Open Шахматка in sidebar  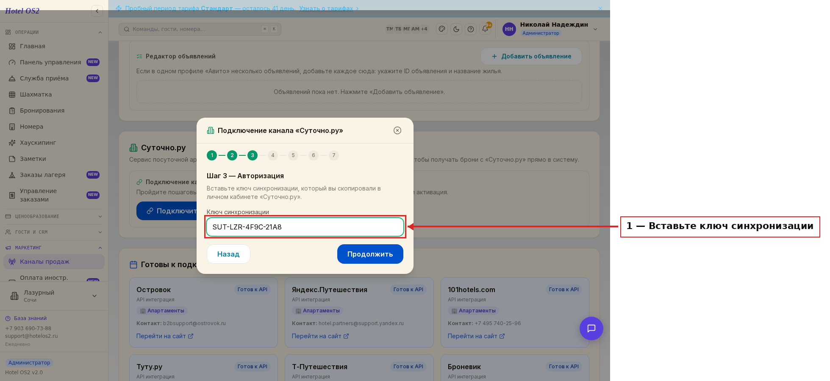tap(54, 94)
